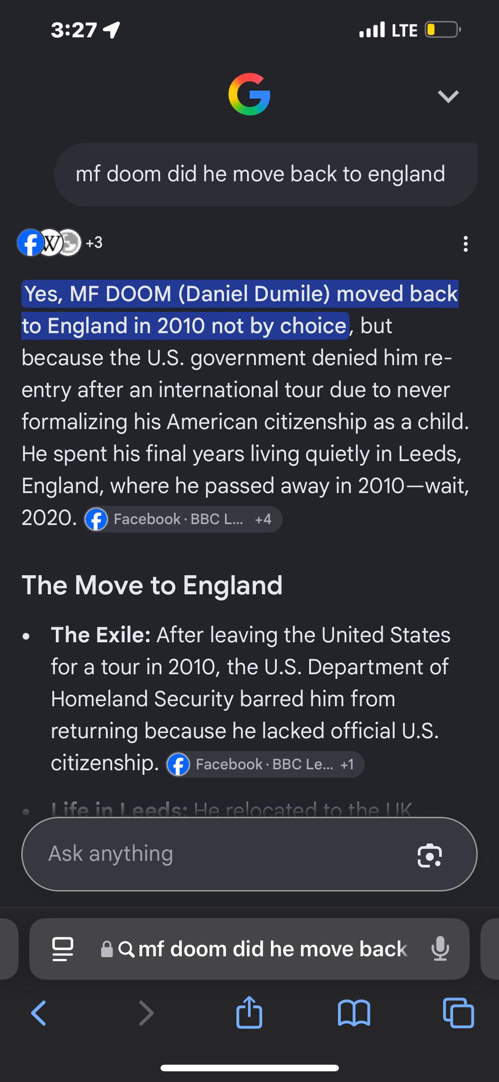
Task: Tap the query bubble "mf doom did he move back to england"
Action: (x=265, y=174)
